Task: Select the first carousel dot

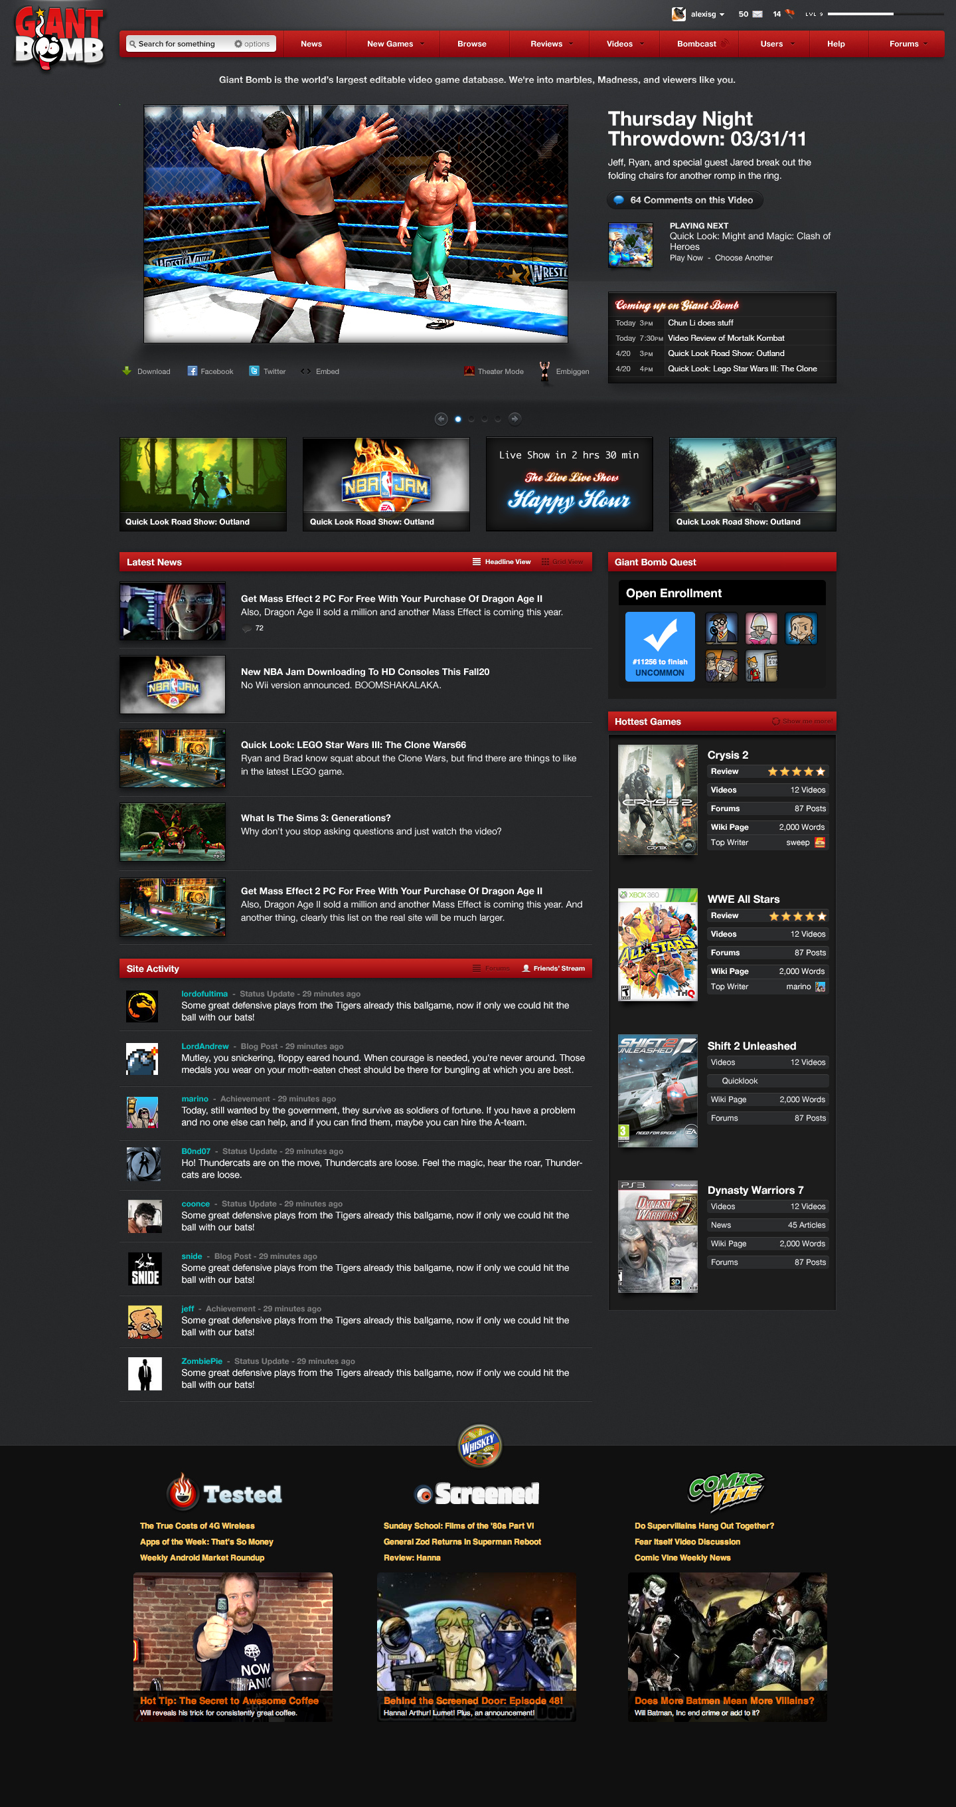Action: pos(457,419)
